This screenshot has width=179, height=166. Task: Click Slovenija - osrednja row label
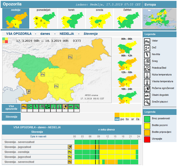click(17, 152)
